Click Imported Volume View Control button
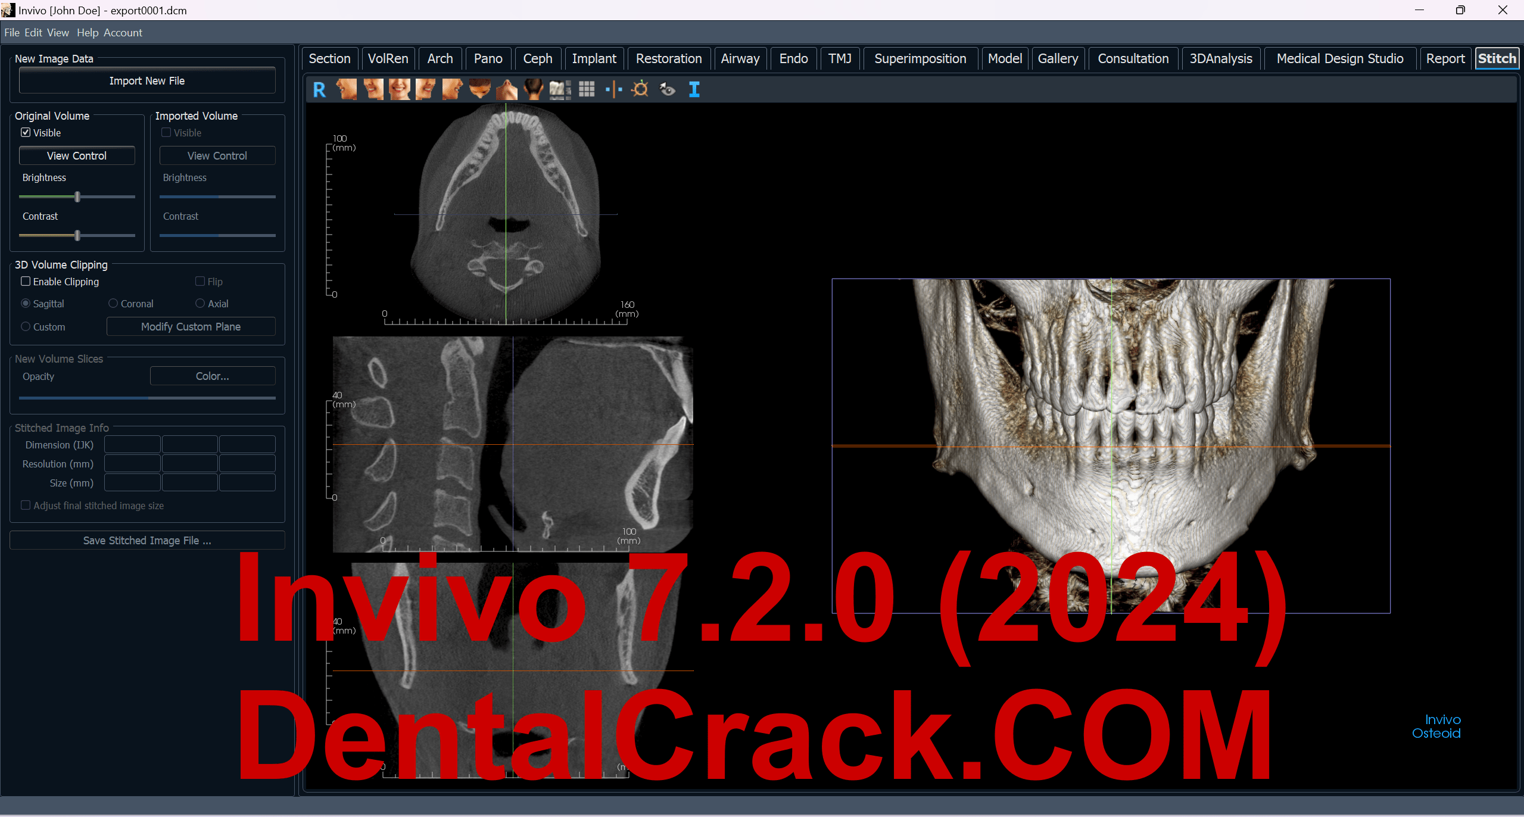1524x817 pixels. (217, 155)
